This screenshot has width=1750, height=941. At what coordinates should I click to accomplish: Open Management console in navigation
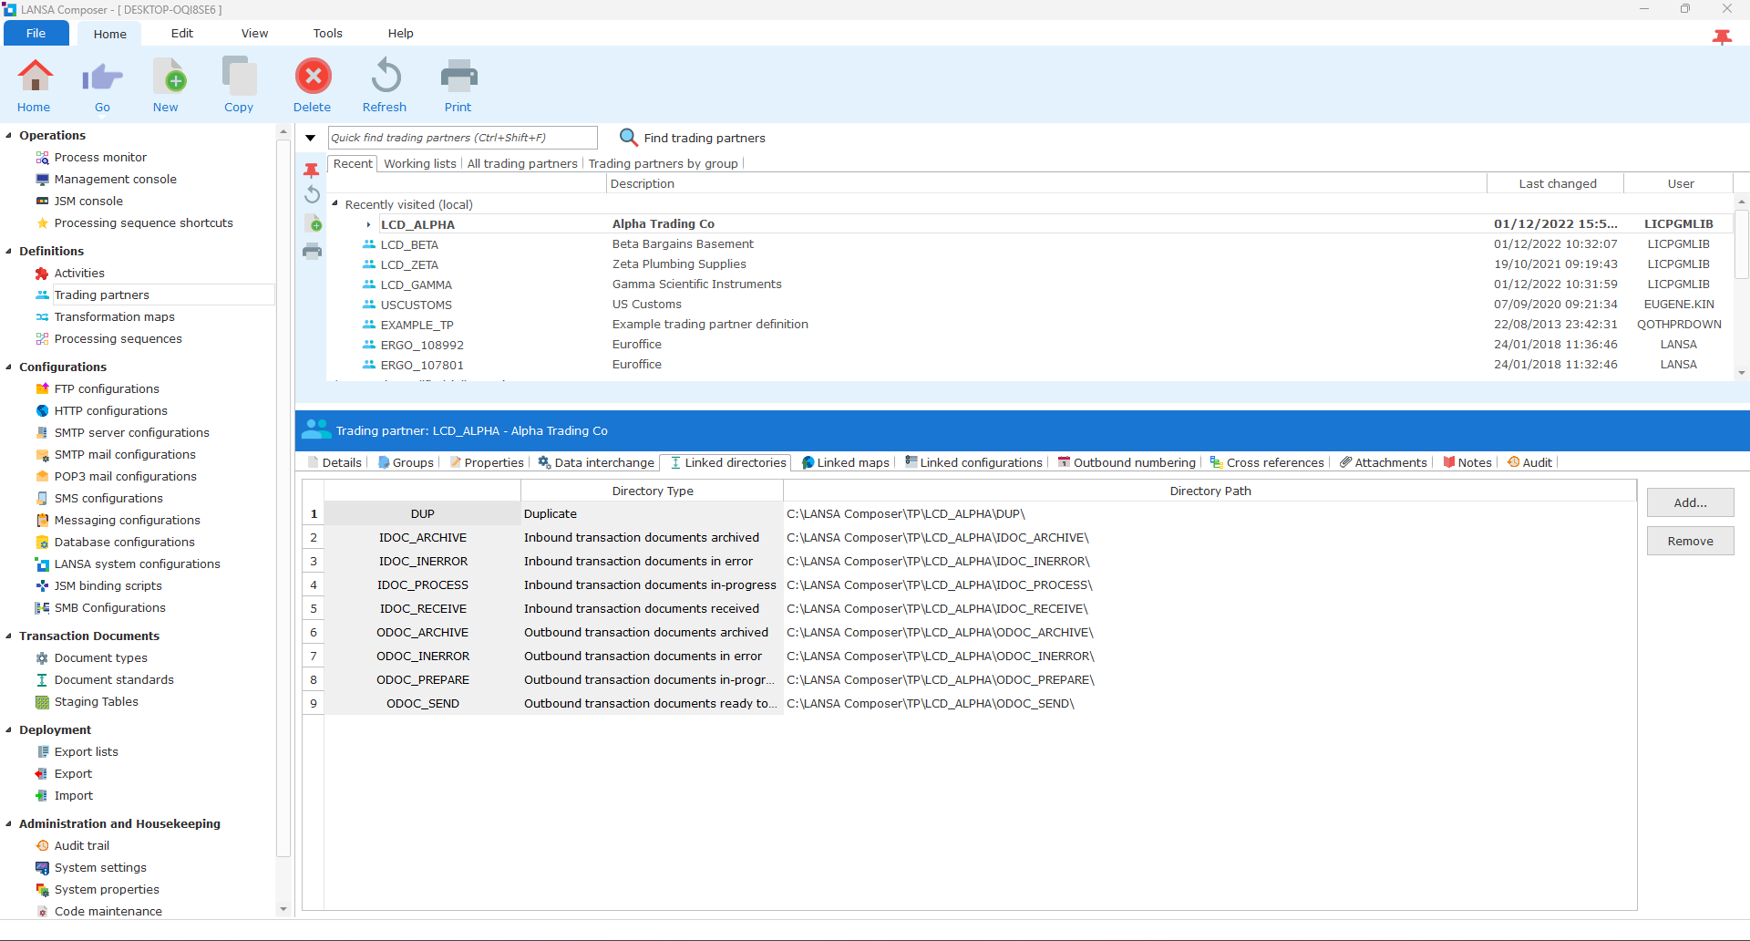point(115,180)
